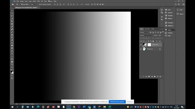Create new group folder icon in Layers panel
195x109 pixels.
tap(155, 77)
